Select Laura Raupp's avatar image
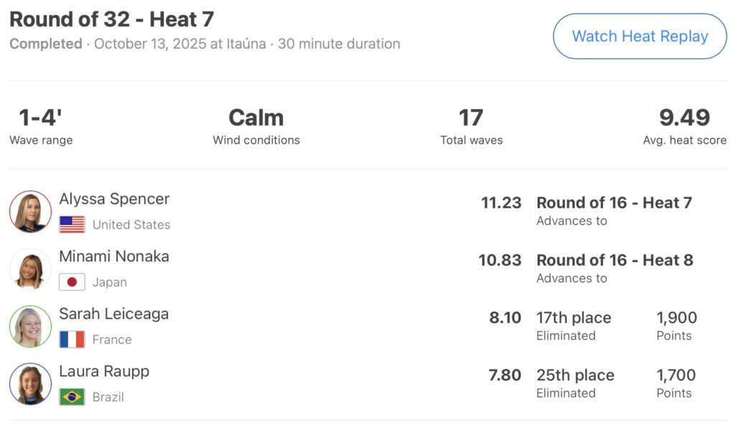740x426 pixels. [x=30, y=384]
